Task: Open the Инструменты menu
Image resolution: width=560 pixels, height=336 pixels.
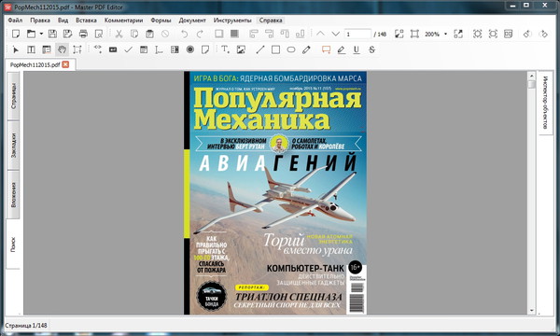Action: [x=232, y=21]
